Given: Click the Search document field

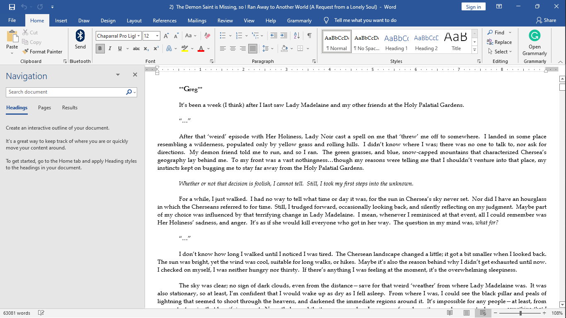Looking at the screenshot, I should [x=66, y=92].
